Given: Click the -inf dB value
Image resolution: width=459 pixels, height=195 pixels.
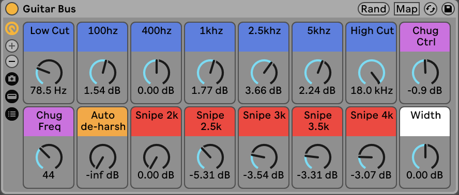Looking at the screenshot, I should click(102, 175).
